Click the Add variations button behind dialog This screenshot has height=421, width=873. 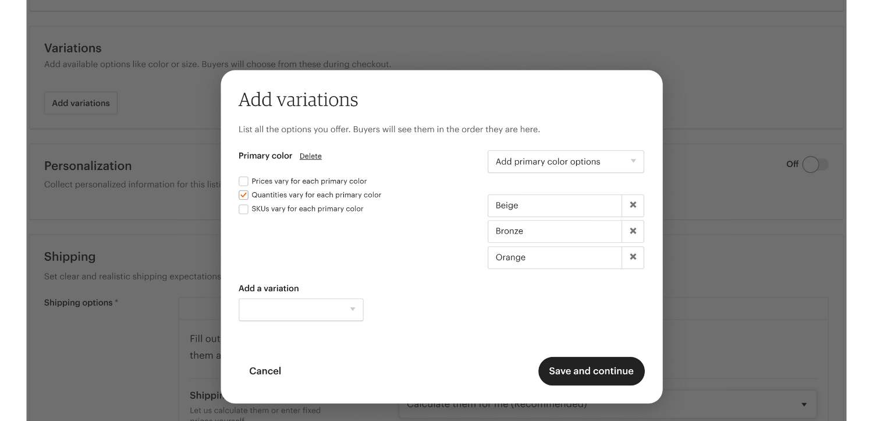pos(81,103)
